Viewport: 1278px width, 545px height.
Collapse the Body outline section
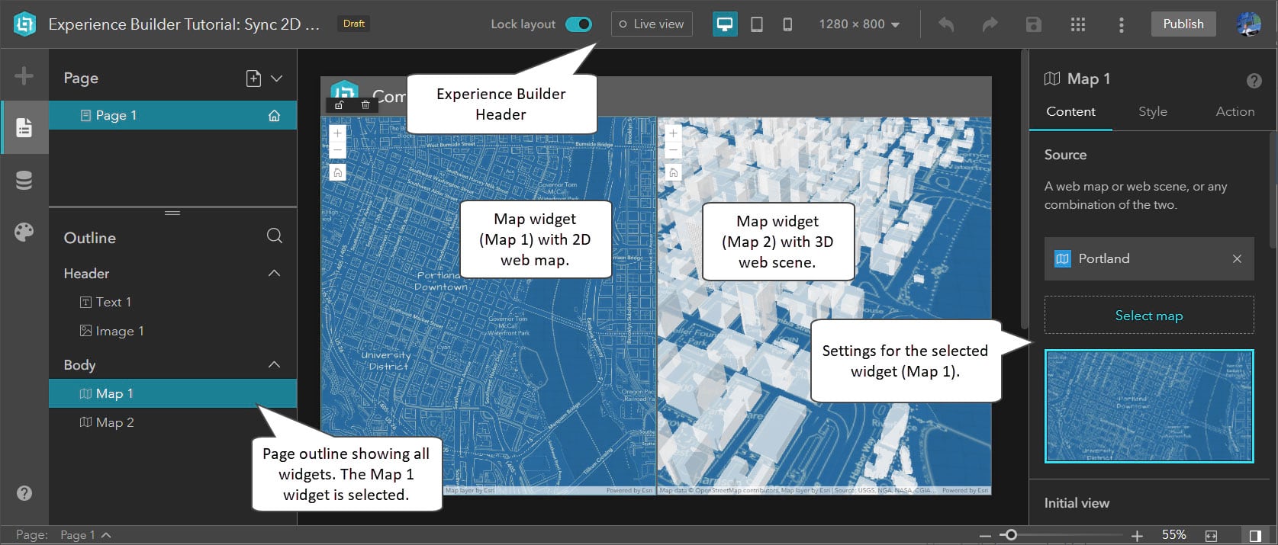[274, 364]
